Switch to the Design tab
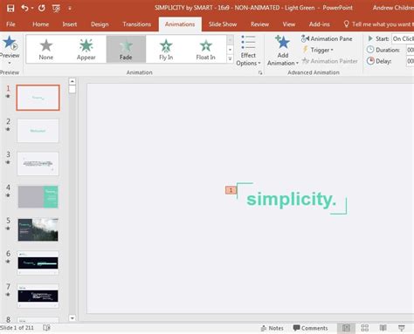 pyautogui.click(x=100, y=24)
